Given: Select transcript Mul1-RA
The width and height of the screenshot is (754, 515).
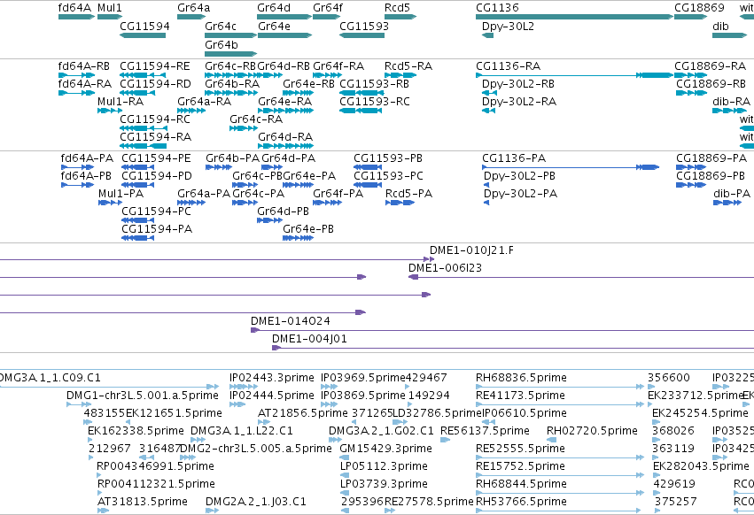Looking at the screenshot, I should click(x=120, y=102).
